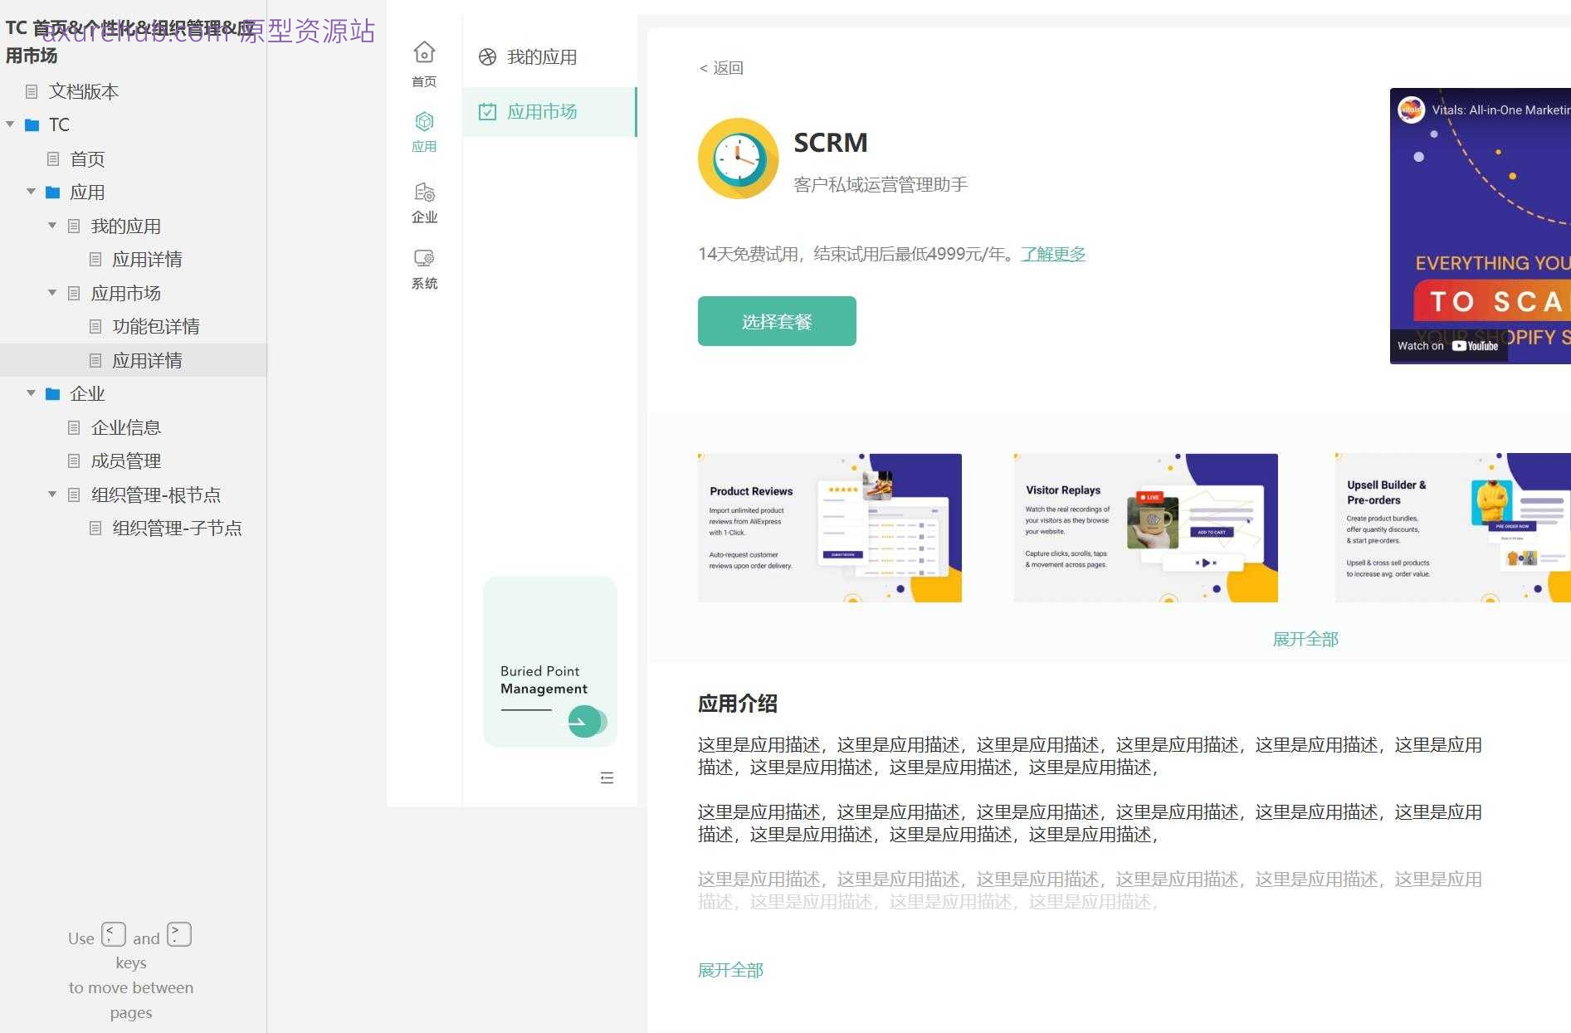This screenshot has width=1571, height=1033.
Task: Collapse the 应用 node in the tree
Action: coord(32,192)
